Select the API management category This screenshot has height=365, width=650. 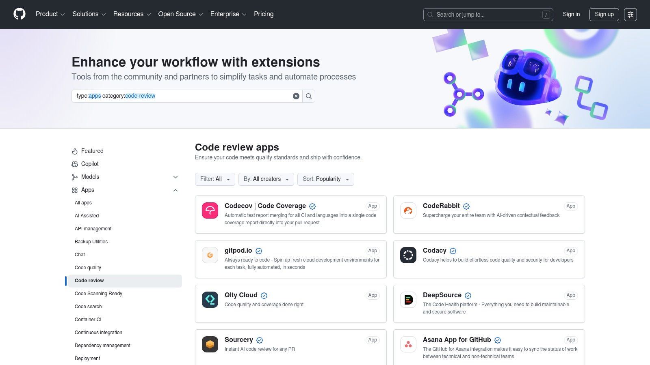pyautogui.click(x=125, y=229)
